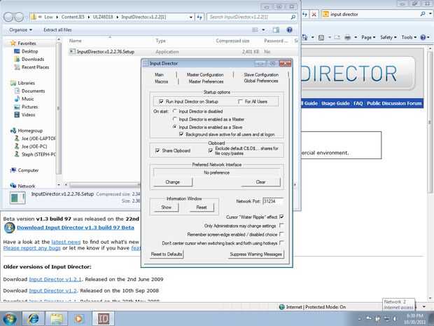Click the Public Discussion Forum link
434x326 pixels.
click(394, 103)
